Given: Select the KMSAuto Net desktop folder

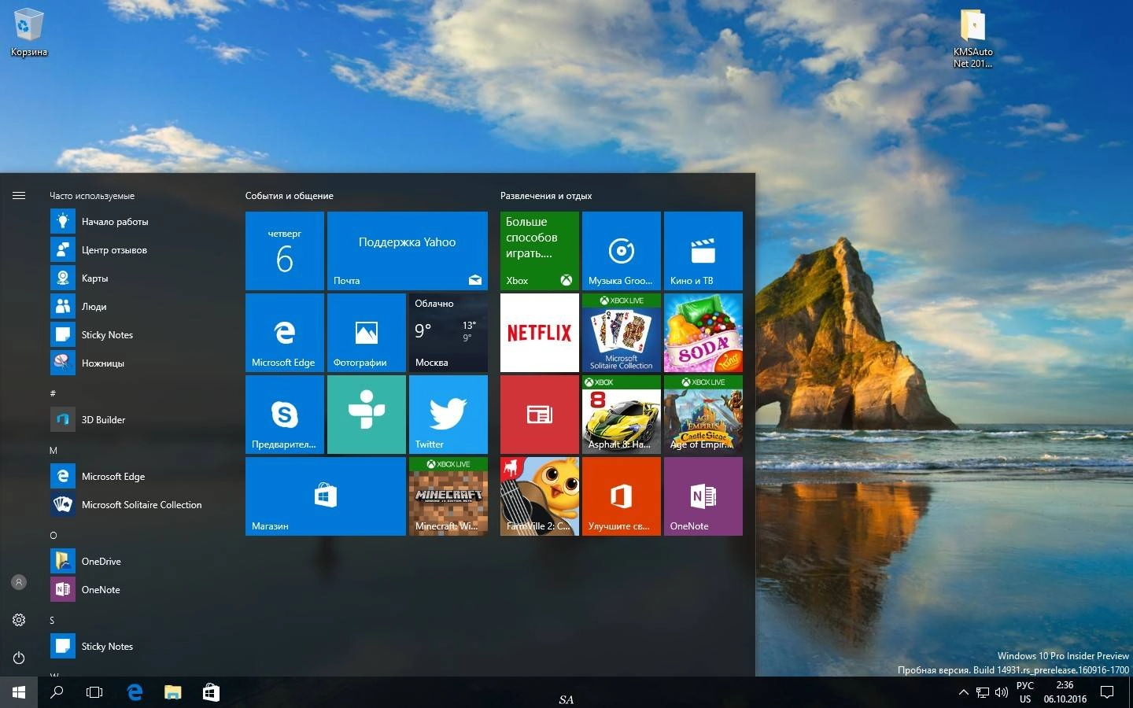Looking at the screenshot, I should pos(973,39).
